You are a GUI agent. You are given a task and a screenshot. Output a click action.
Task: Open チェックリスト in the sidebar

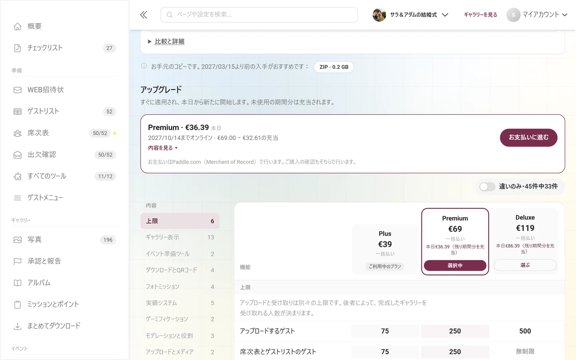click(x=64, y=48)
